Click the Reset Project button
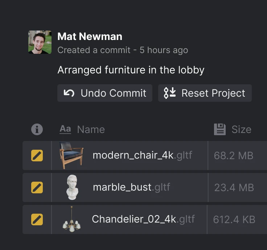267x250 pixels. click(205, 93)
